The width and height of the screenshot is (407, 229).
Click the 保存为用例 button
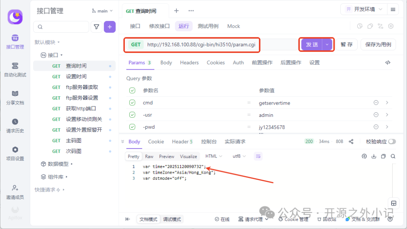(x=378, y=44)
